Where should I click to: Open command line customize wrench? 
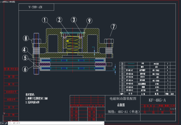point(6,123)
